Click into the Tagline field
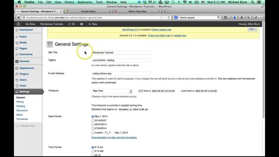This screenshot has height=157, width=279. coord(121,60)
